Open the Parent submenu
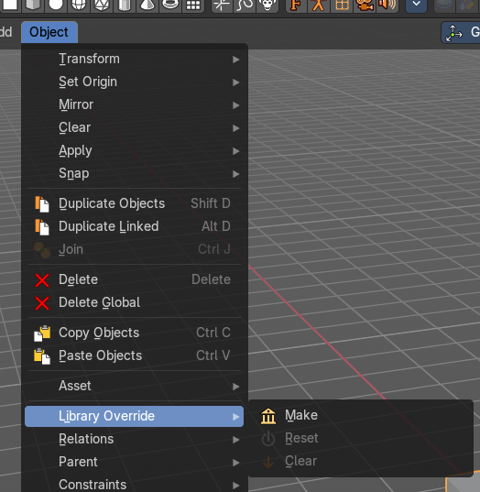 coord(135,462)
